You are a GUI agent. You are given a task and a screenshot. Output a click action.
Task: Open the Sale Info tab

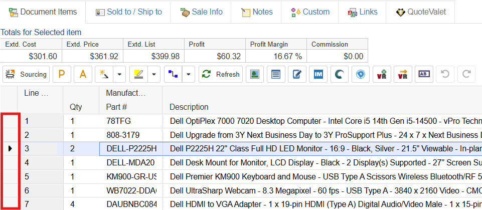click(x=201, y=12)
